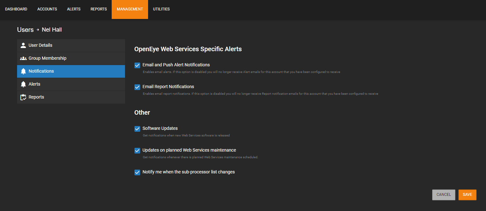Click the Reports clipboard icon in sidebar
The height and width of the screenshot is (211, 486).
tap(23, 97)
